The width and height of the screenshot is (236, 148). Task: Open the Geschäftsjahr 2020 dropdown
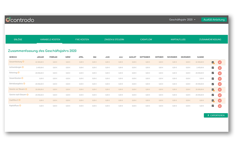click(182, 20)
